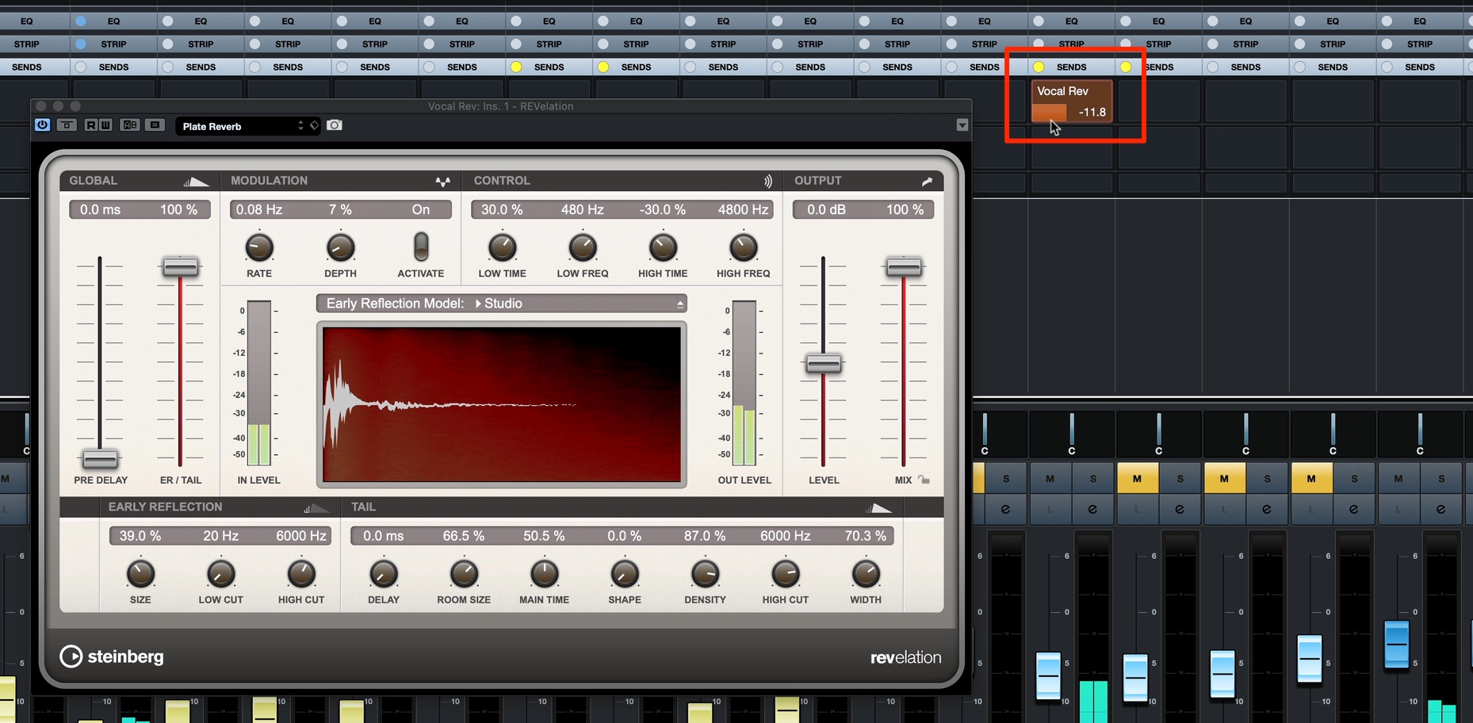Toggle the REVelation plugin power button

(x=42, y=125)
